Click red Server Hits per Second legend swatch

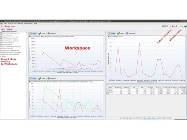click(x=108, y=37)
